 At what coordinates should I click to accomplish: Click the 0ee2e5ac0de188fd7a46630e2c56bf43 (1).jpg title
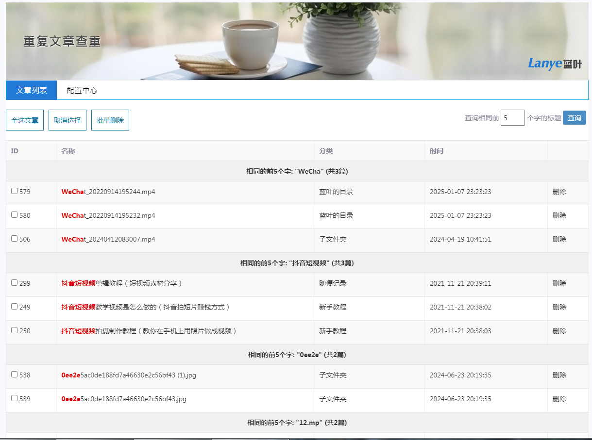pos(129,375)
